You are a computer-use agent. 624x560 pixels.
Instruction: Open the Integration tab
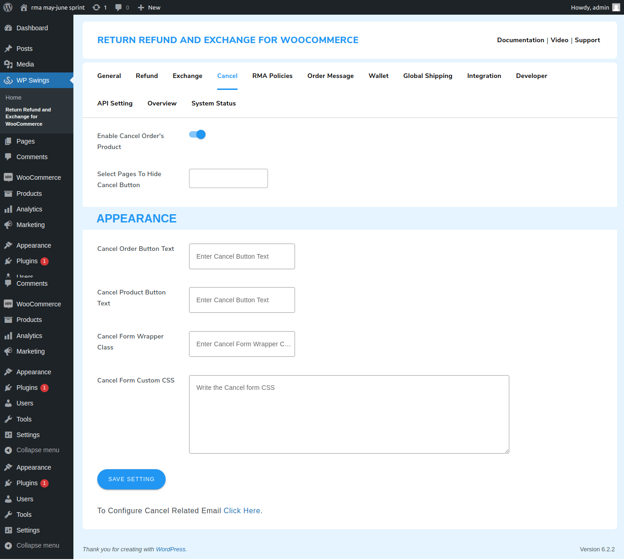[484, 76]
